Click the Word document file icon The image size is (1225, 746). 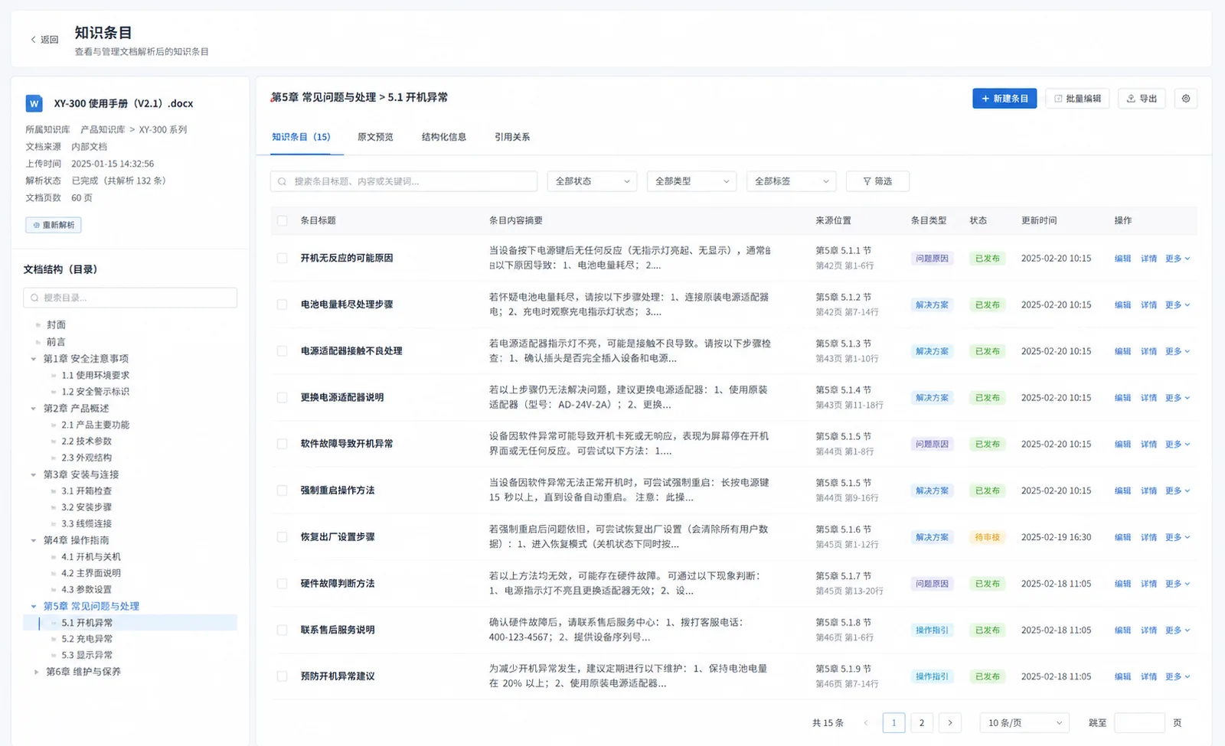tap(34, 103)
